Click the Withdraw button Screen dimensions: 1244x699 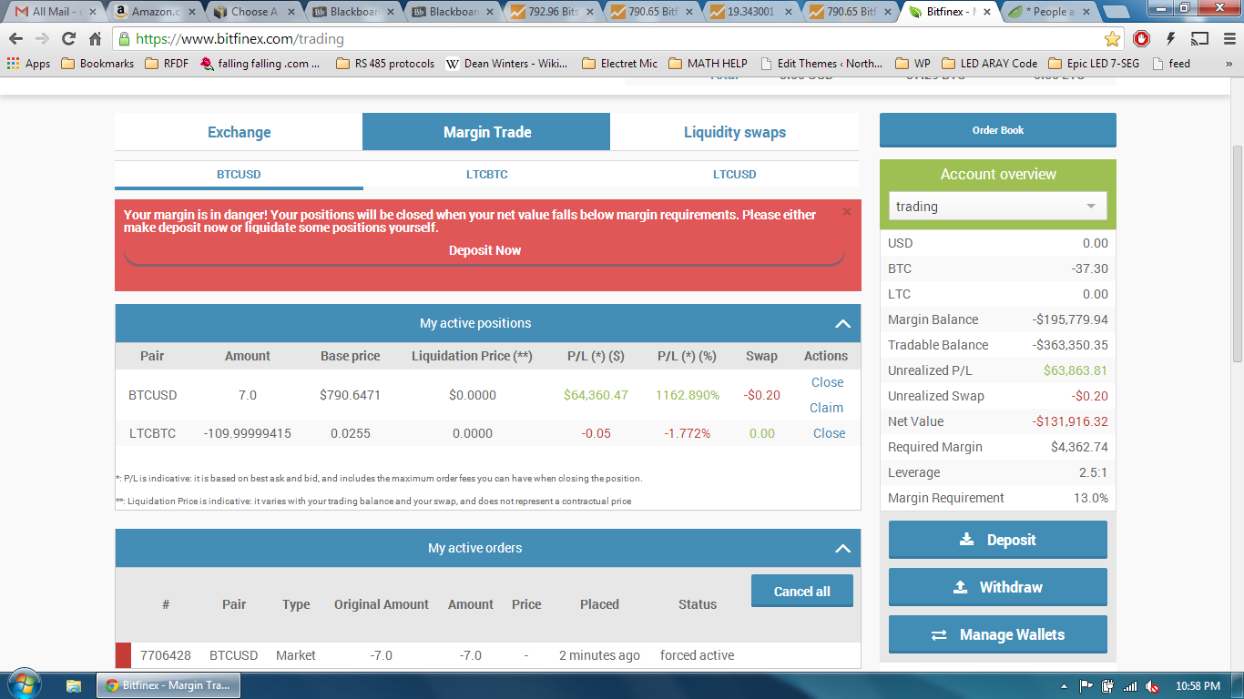pyautogui.click(x=998, y=587)
